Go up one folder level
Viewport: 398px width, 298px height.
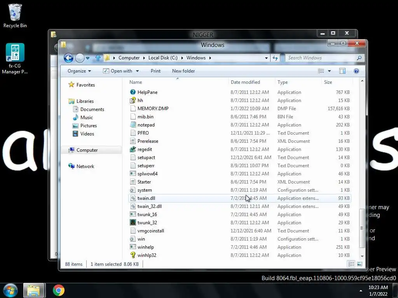point(98,58)
